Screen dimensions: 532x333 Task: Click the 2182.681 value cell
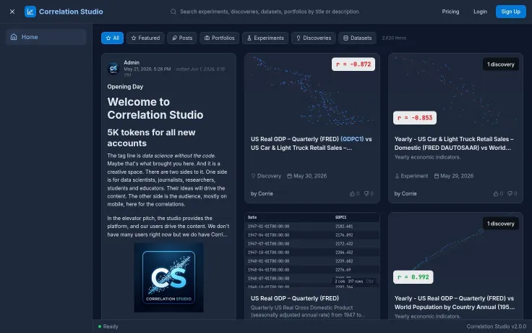[344, 227]
